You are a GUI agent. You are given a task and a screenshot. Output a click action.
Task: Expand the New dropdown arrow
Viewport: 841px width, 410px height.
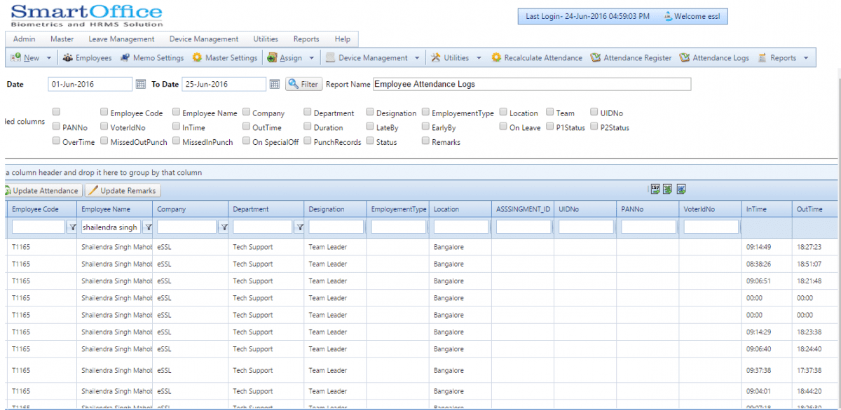[49, 58]
